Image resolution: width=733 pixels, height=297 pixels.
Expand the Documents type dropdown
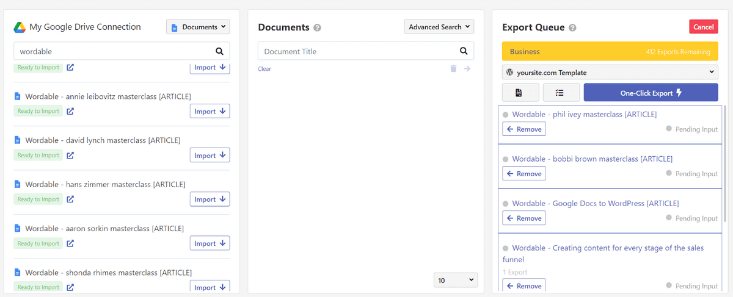[x=198, y=27]
